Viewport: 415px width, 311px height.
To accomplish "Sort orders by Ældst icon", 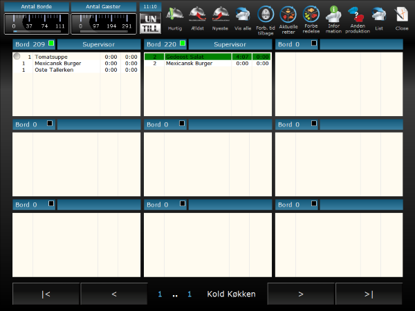I will pyautogui.click(x=198, y=17).
